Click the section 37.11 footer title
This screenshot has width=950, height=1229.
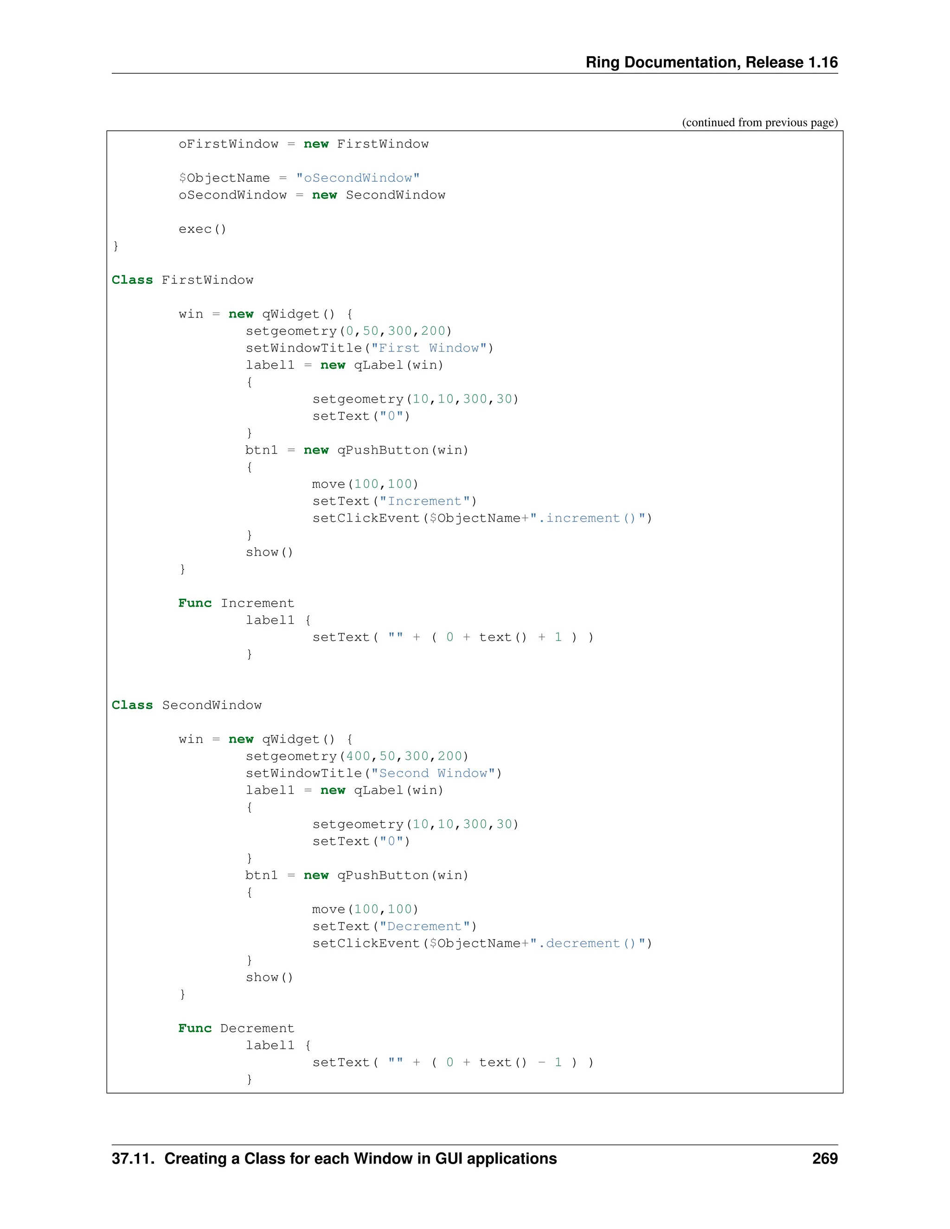(x=334, y=1159)
